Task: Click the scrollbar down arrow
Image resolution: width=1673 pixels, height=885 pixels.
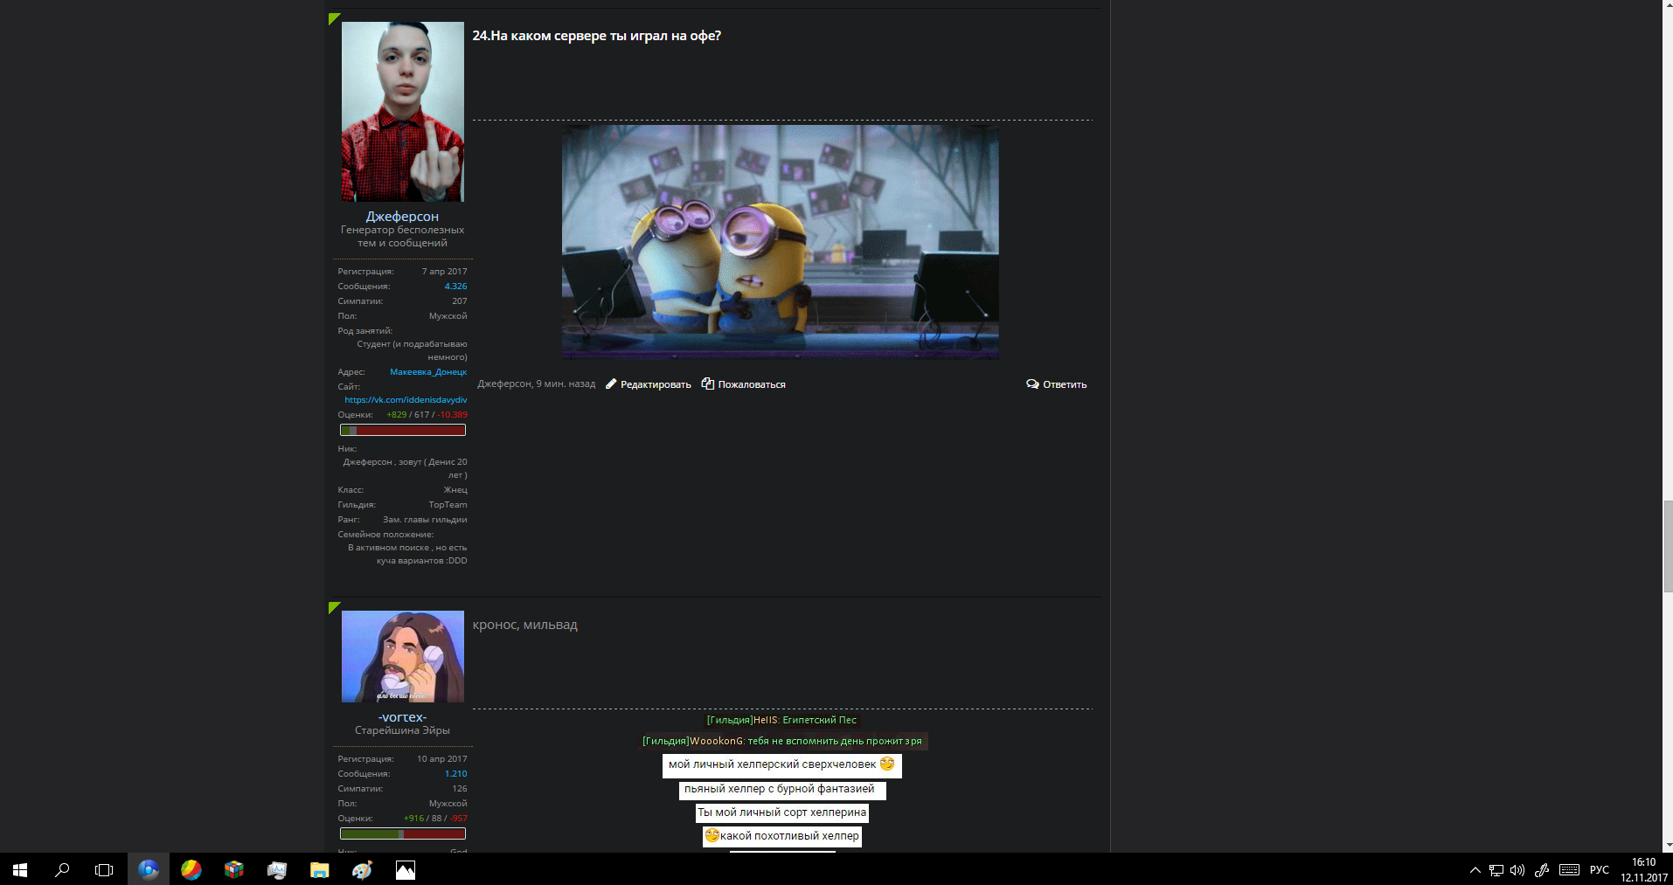Action: coord(1668,846)
